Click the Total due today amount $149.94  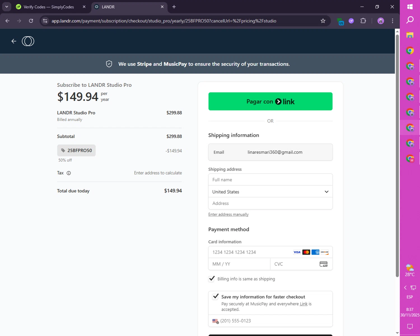pos(173,191)
